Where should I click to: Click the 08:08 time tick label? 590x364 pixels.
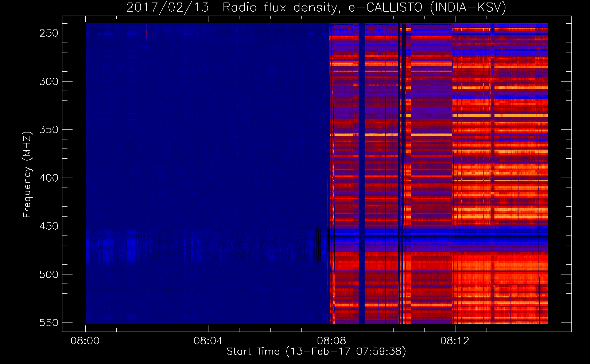(x=331, y=341)
